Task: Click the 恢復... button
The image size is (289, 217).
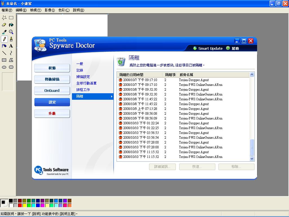Action: 197,167
